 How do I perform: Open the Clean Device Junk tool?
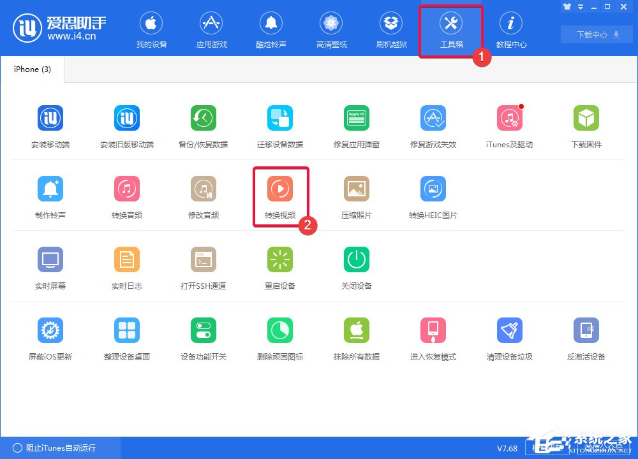[x=509, y=337]
